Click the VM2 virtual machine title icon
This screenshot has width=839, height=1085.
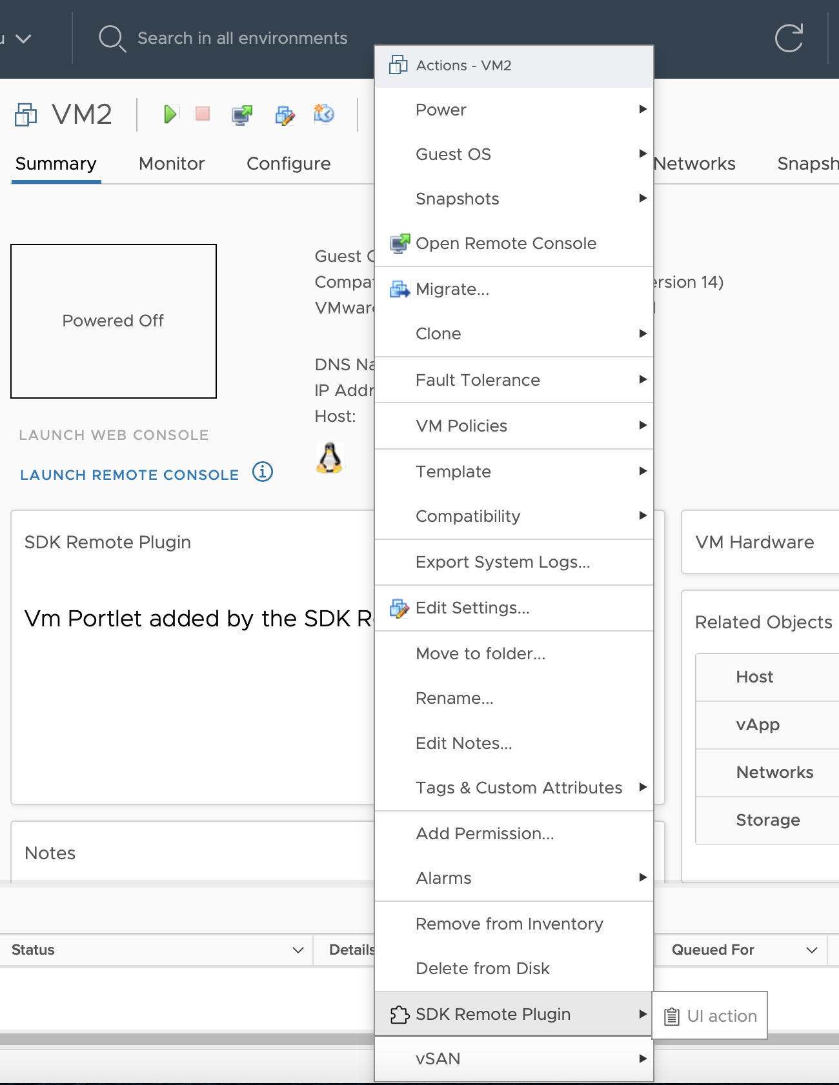[26, 115]
